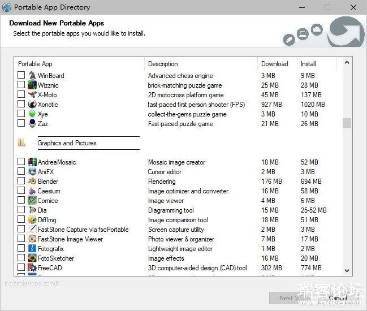Screen dimensions: 367x311
Task: Click the FastStone Capture icon
Action: pyautogui.click(x=32, y=229)
